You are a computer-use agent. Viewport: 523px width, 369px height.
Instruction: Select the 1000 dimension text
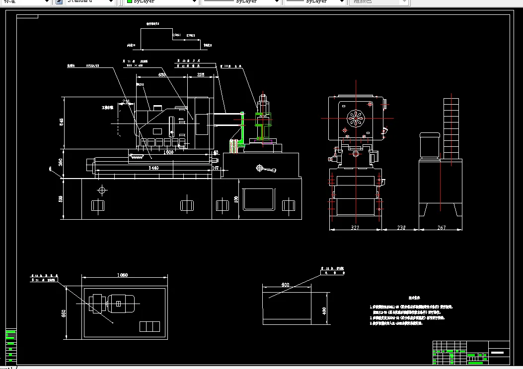[168, 152]
